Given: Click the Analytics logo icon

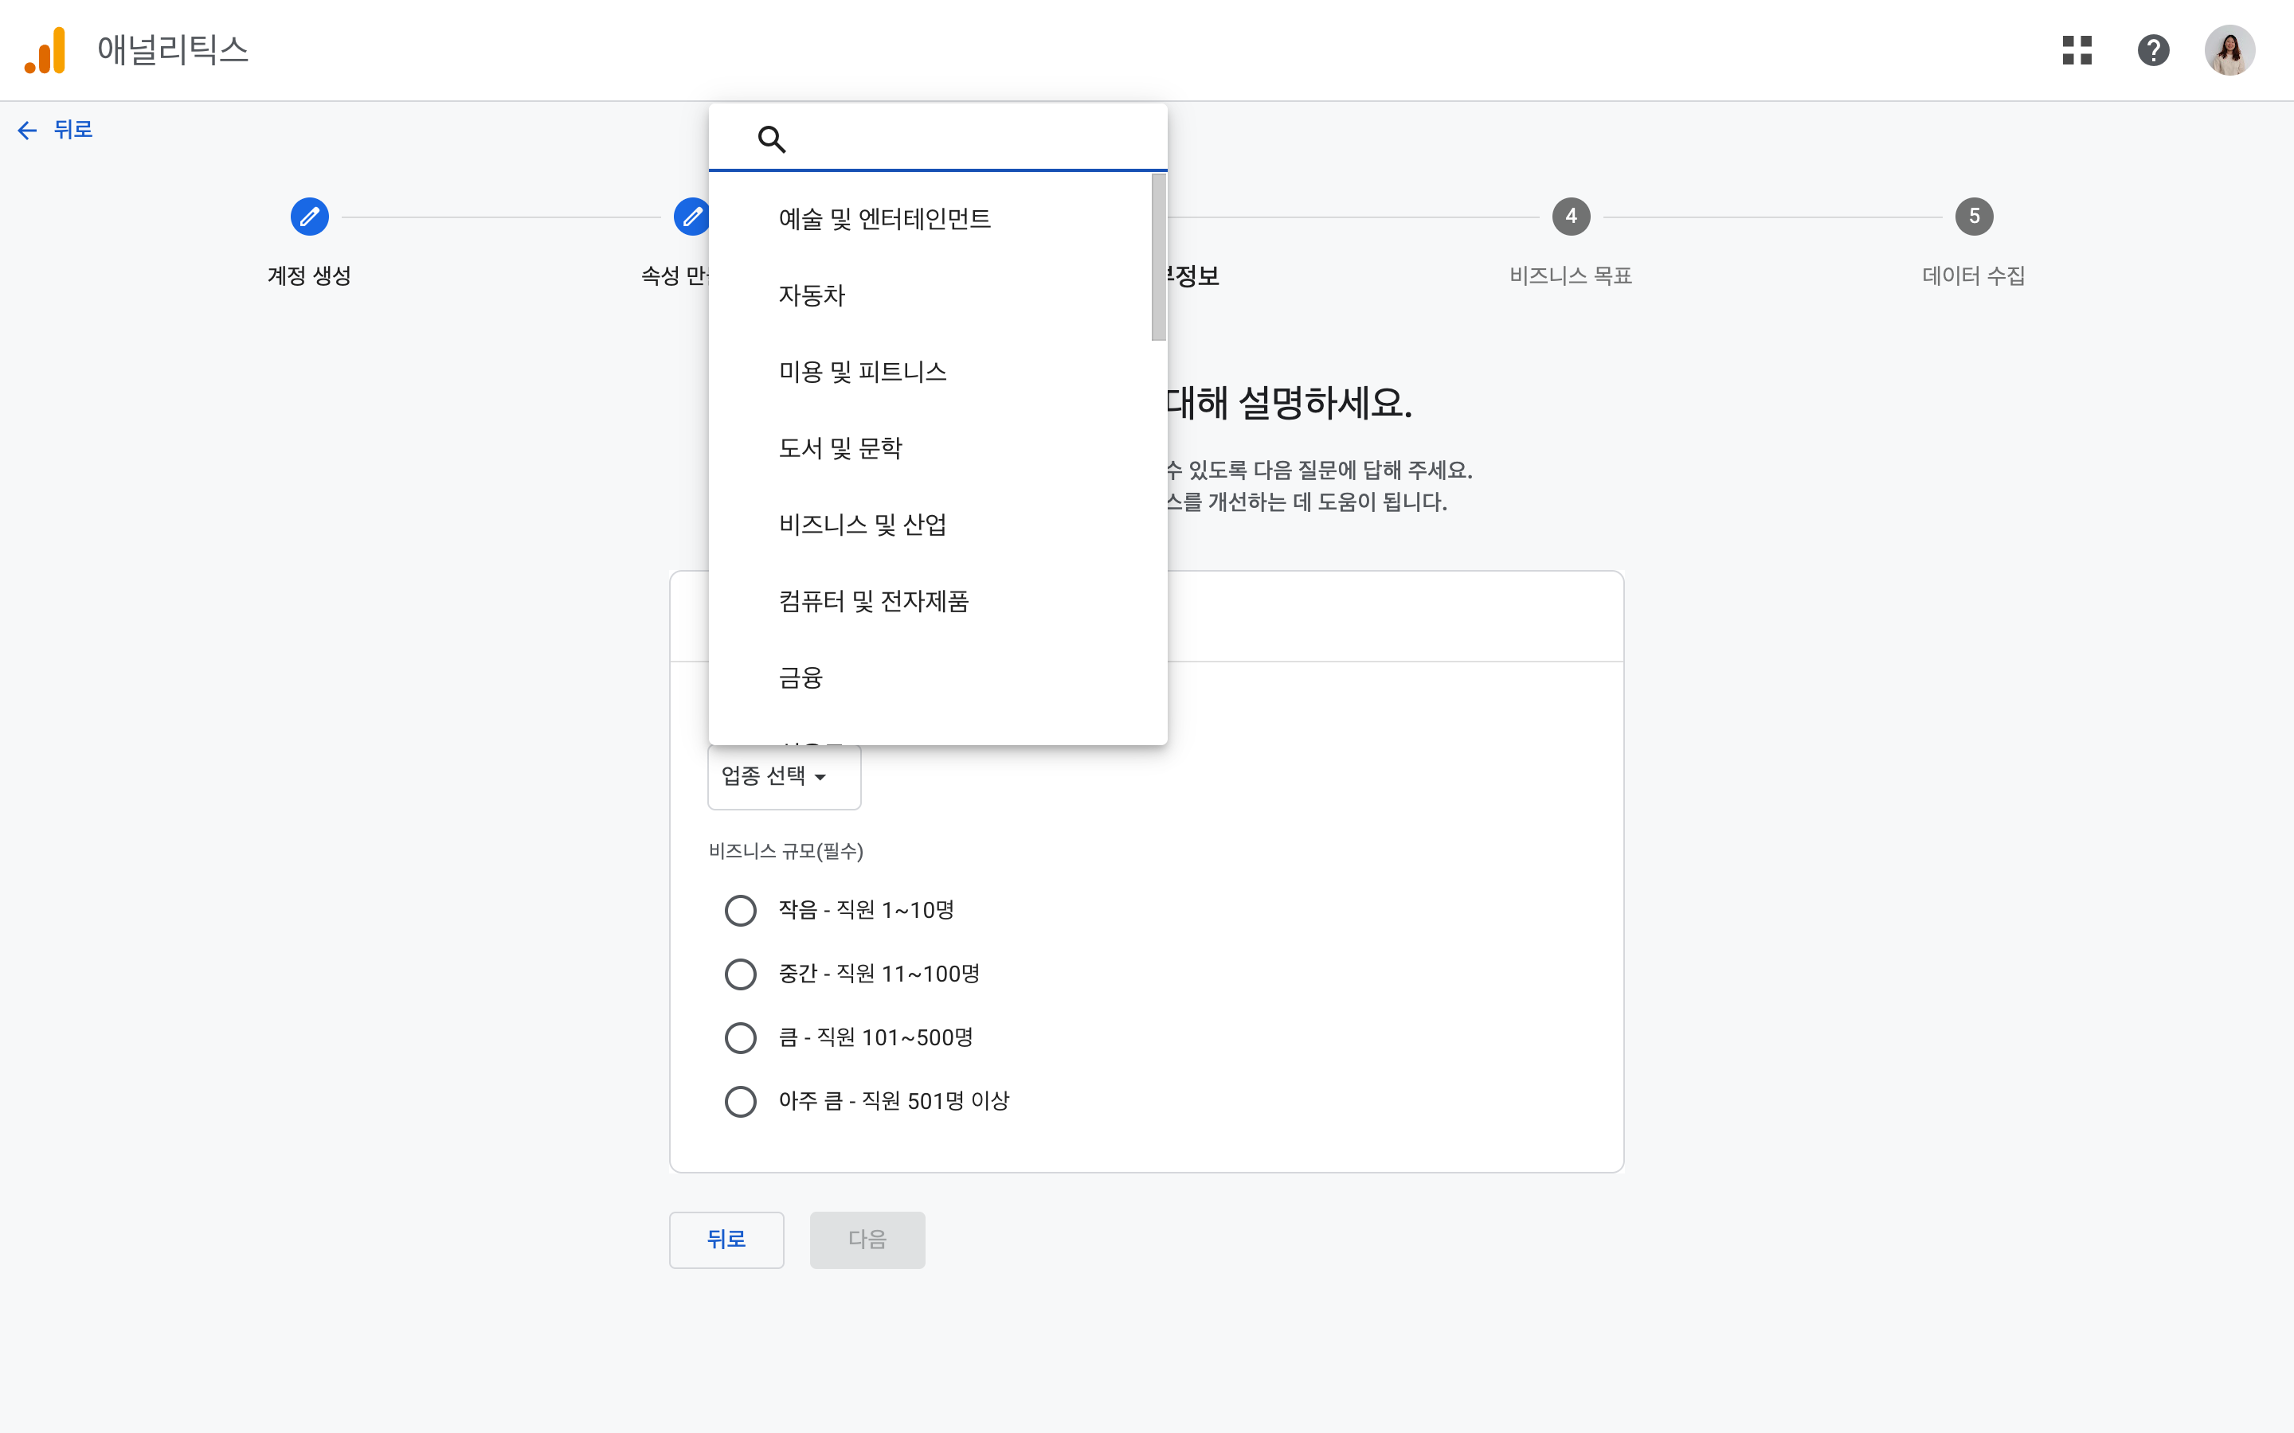Looking at the screenshot, I should 45,49.
